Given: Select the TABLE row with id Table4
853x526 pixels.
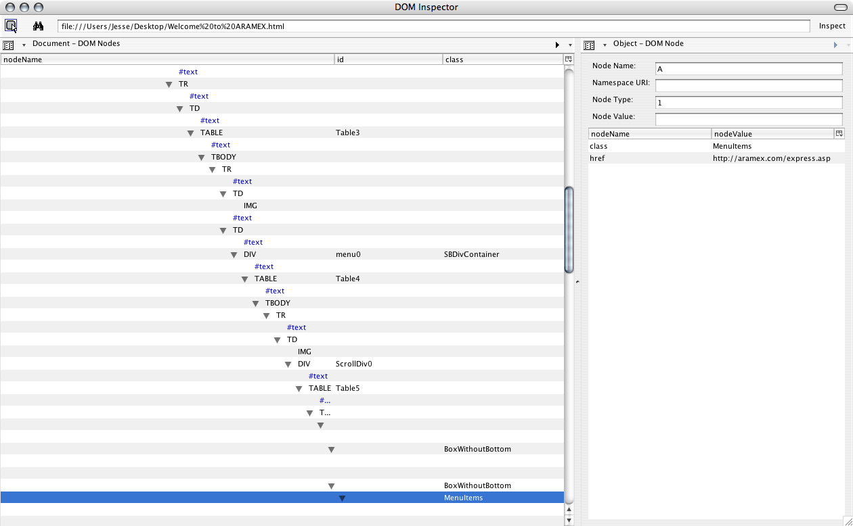Looking at the screenshot, I should [x=282, y=279].
